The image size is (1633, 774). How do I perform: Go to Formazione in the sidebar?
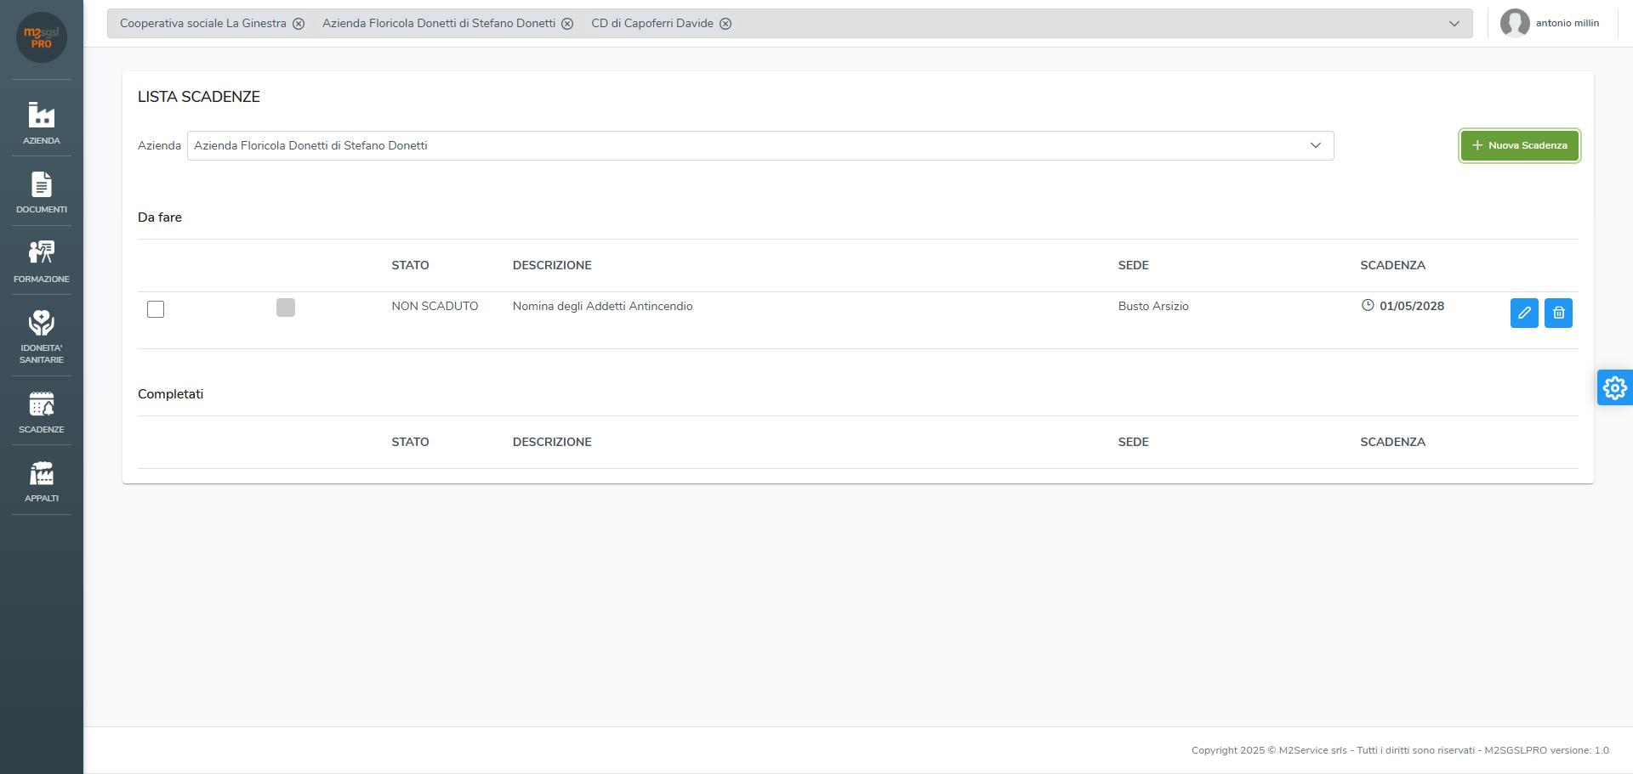(x=42, y=261)
